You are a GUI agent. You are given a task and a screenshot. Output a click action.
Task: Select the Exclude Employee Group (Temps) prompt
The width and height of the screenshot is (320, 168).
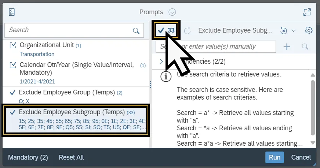coord(67,92)
